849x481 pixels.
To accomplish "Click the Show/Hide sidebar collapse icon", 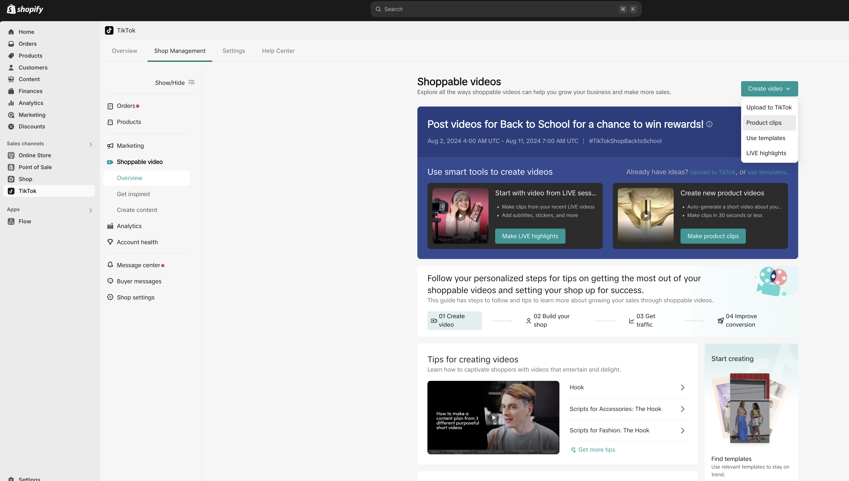I will 191,82.
